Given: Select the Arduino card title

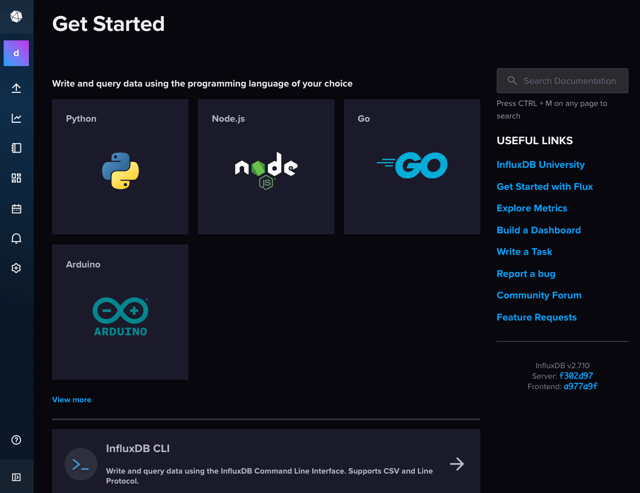Looking at the screenshot, I should click(83, 264).
